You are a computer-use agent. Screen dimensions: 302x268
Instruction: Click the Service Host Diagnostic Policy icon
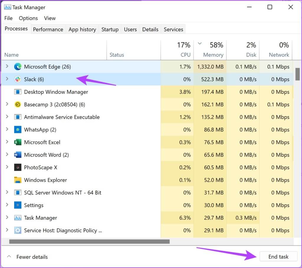pos(18,230)
